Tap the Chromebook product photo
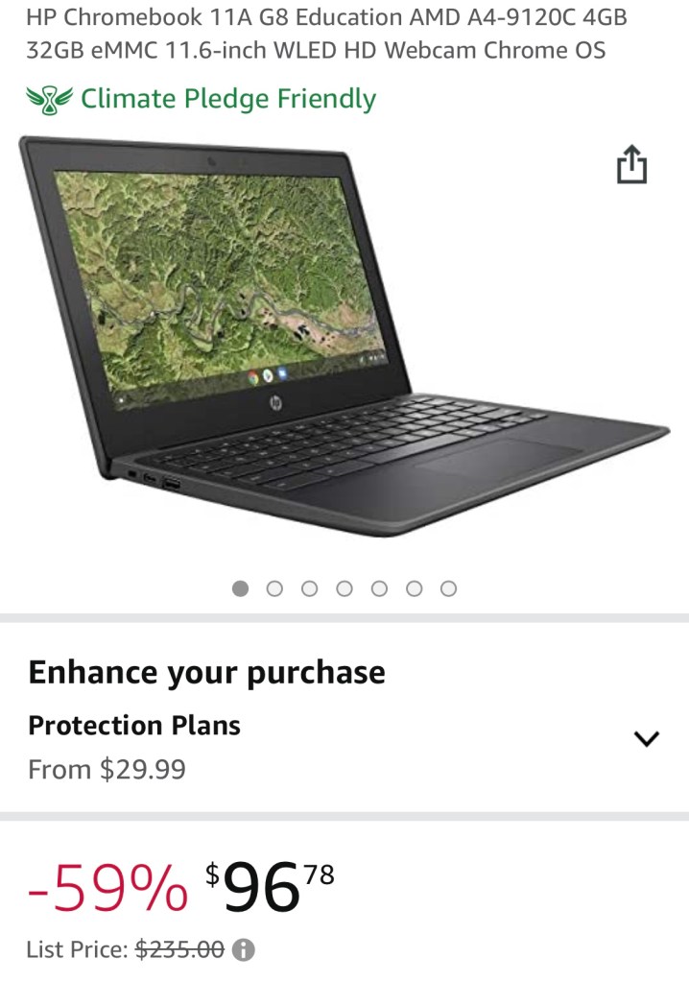Viewport: 689px width, 982px height. [x=344, y=336]
